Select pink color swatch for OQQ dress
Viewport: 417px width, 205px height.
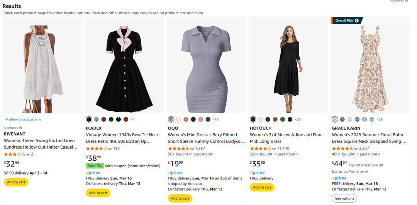200,119
